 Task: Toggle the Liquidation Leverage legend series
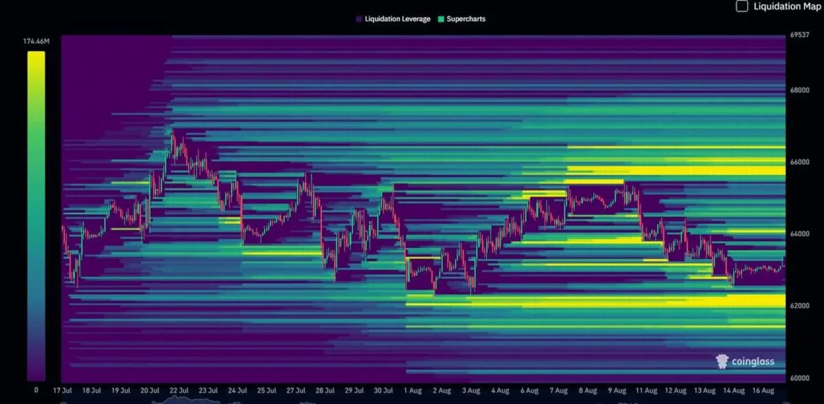tap(393, 19)
